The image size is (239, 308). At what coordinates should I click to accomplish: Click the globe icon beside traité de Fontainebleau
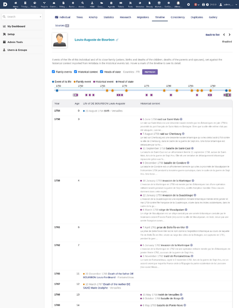192,256
